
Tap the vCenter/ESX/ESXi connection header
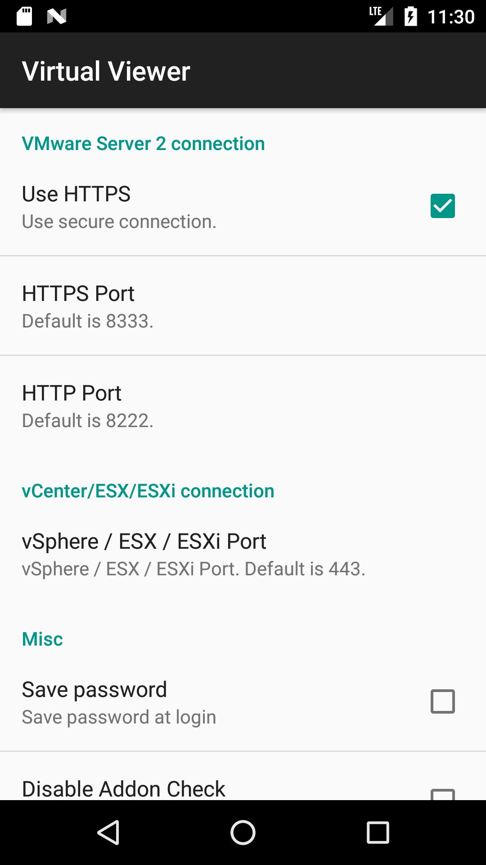pyautogui.click(x=148, y=491)
